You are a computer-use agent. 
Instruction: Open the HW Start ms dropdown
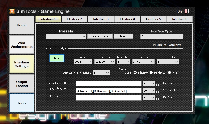[x=149, y=84]
